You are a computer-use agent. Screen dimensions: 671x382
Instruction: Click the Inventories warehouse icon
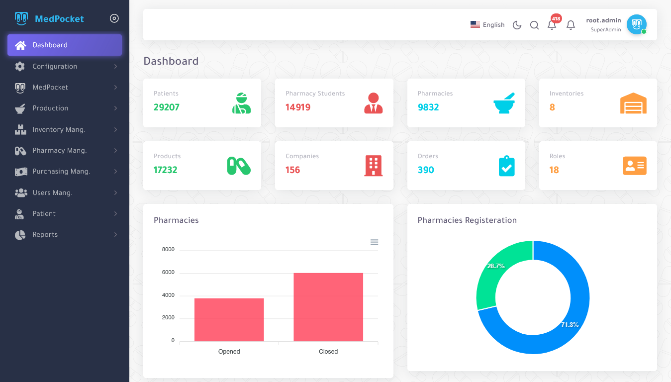tap(633, 103)
